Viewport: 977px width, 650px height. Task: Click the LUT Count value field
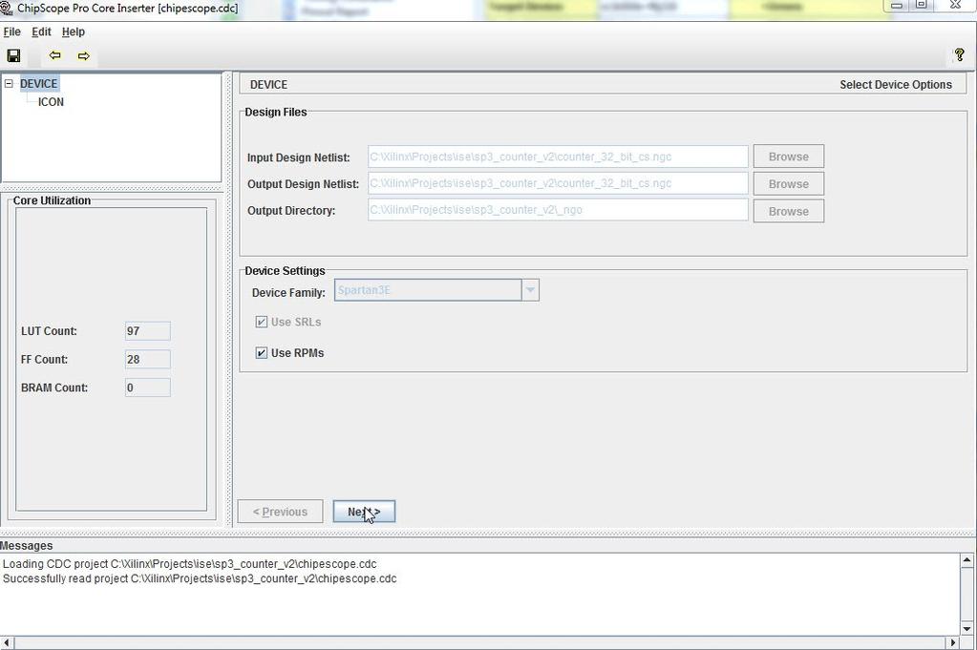(x=148, y=331)
